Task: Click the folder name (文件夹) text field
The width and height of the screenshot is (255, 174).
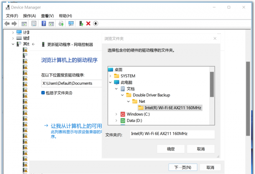Action: point(172,134)
